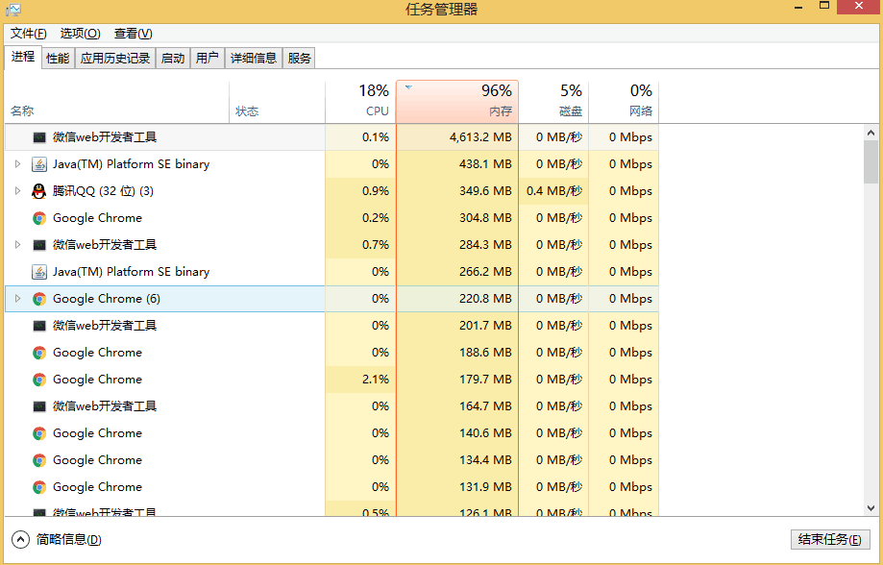Click the 简略信息(D) label
The image size is (883, 565).
(69, 540)
